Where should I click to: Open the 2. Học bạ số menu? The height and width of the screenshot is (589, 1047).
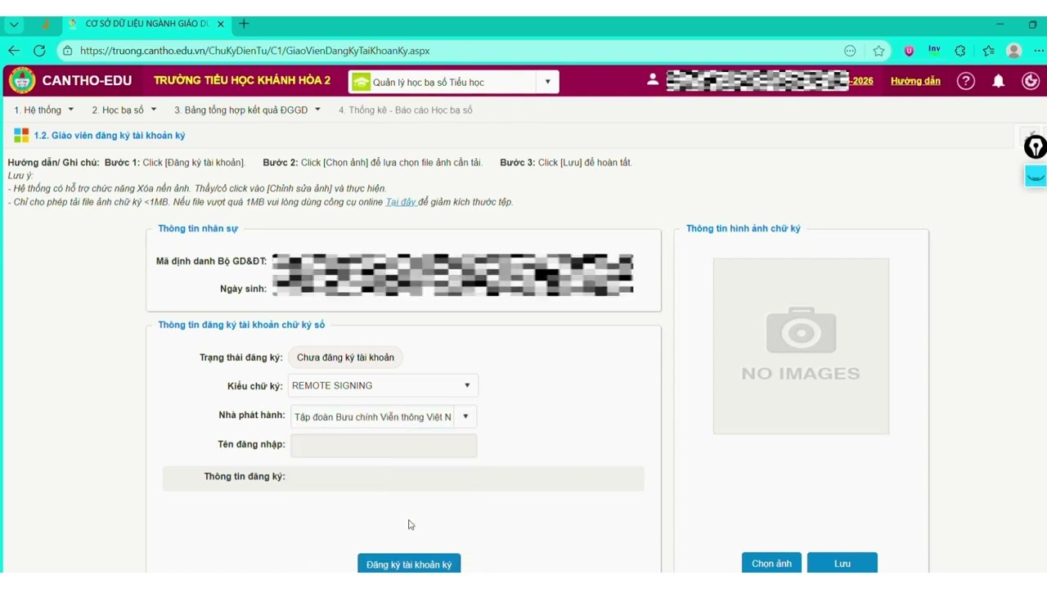coord(124,110)
